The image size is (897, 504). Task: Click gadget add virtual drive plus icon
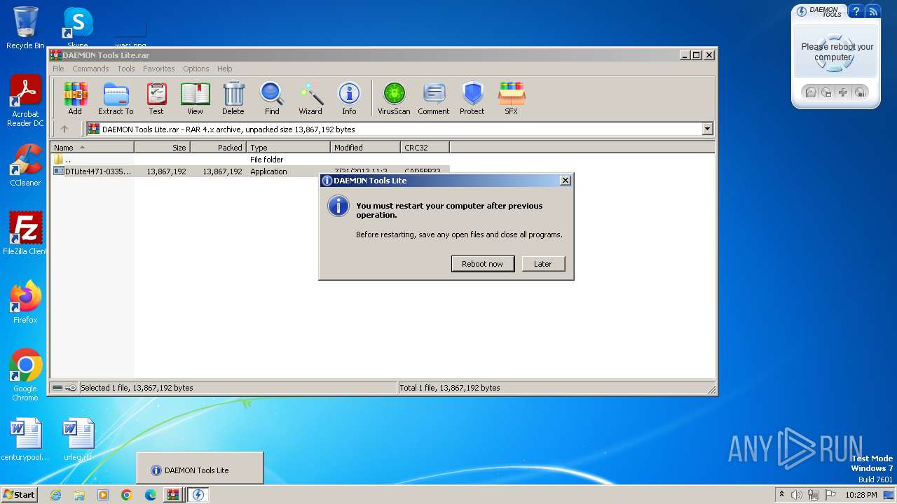point(843,92)
